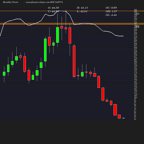The width and height of the screenshot is (144, 144).
Task: Click the close value beginning "C: 44.5"
Action: tap(53, 12)
